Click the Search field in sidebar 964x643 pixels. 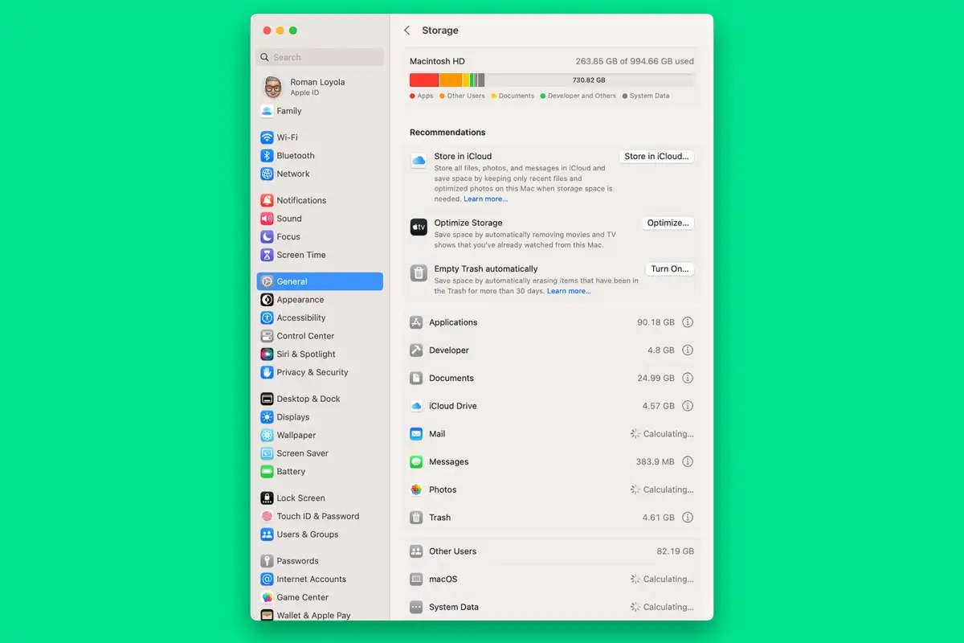pos(320,57)
